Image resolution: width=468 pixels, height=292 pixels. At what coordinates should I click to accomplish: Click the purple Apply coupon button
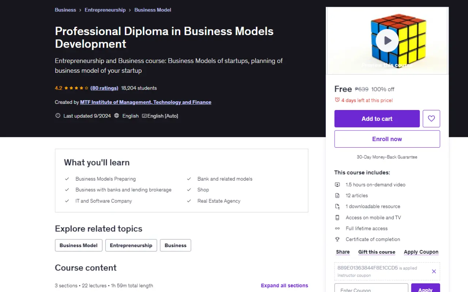pyautogui.click(x=426, y=288)
